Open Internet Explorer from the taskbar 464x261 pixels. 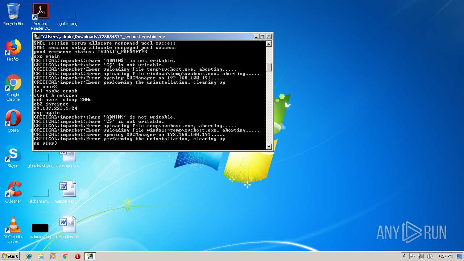click(29, 256)
